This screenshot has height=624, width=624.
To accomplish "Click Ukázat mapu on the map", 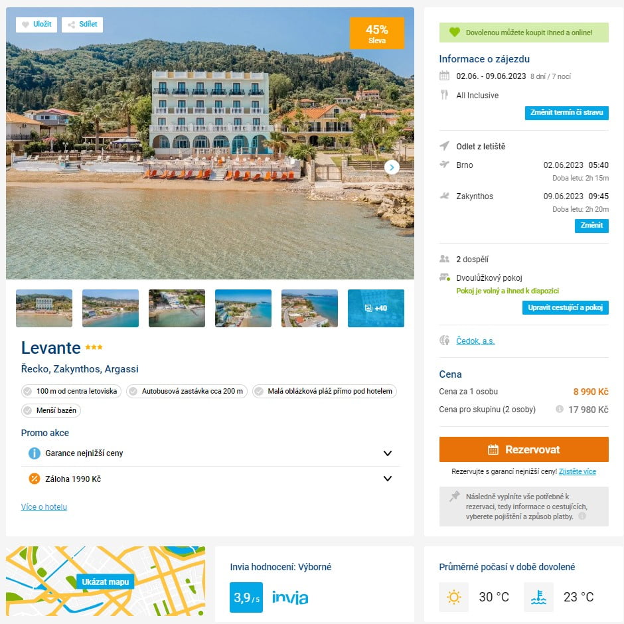I will (105, 582).
